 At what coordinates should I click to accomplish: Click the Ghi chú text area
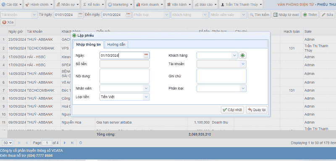pyautogui.click(x=221, y=76)
